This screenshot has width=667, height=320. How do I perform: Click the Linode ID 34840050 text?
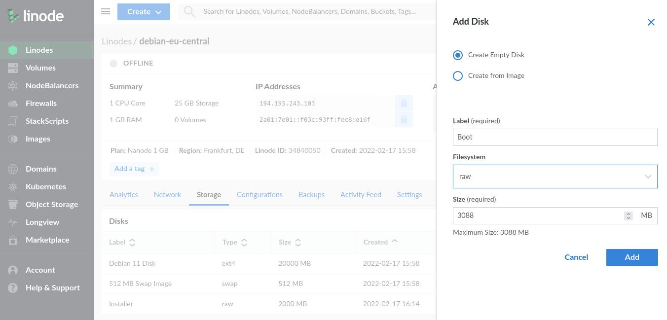(x=288, y=151)
